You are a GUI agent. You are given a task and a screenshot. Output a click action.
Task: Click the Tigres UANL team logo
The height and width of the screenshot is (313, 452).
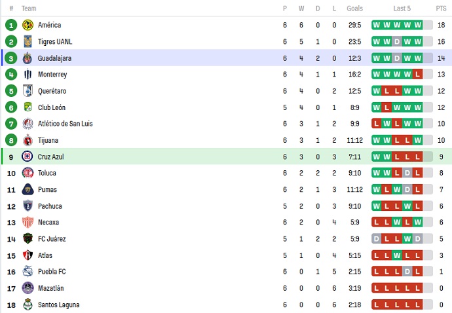28,41
